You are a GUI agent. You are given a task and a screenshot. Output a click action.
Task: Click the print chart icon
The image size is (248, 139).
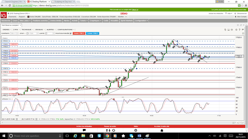232,30
